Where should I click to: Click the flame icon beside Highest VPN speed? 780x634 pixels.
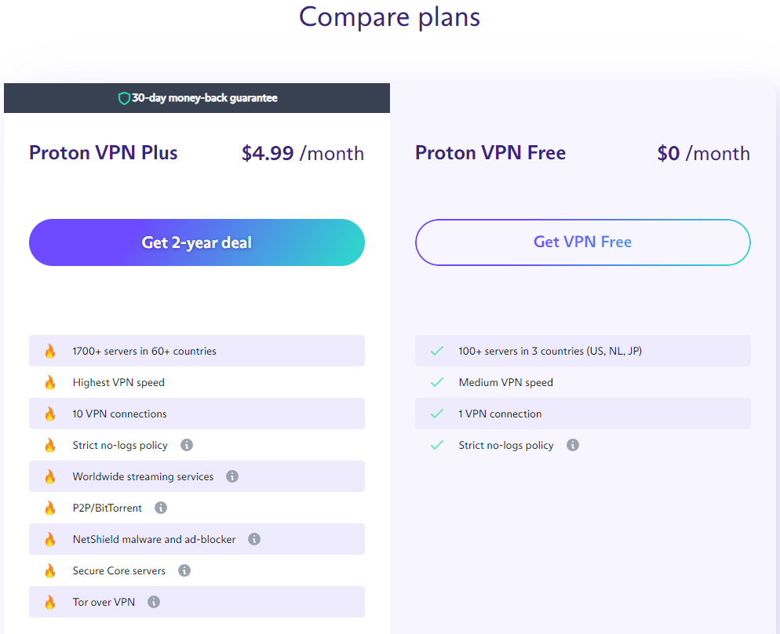(x=51, y=382)
